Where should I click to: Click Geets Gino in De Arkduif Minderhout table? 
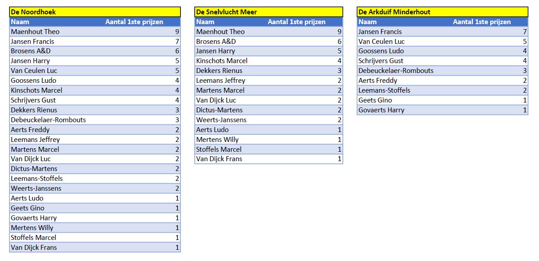click(375, 100)
